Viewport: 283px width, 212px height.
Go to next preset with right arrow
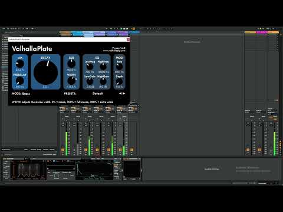pos(124,94)
